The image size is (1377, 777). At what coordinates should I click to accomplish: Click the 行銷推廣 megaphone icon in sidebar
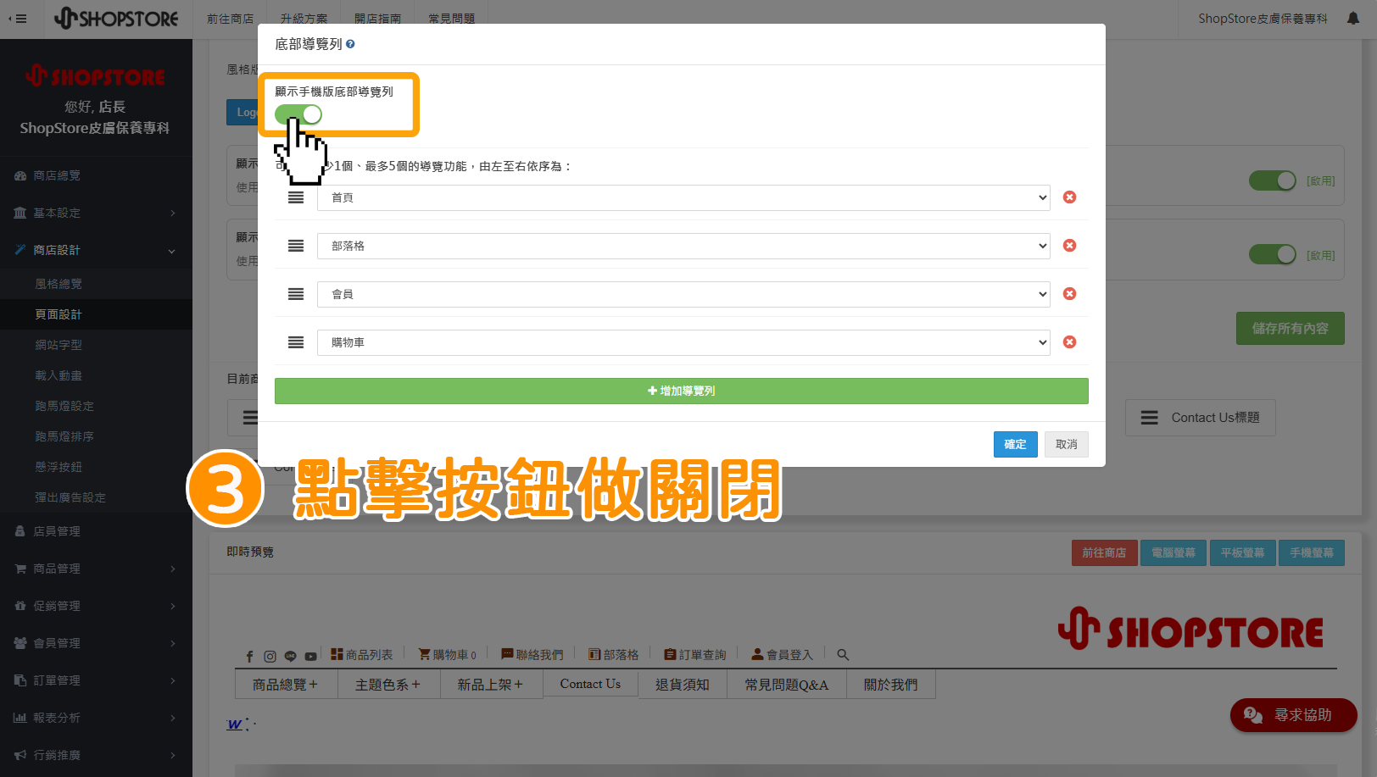tap(20, 755)
